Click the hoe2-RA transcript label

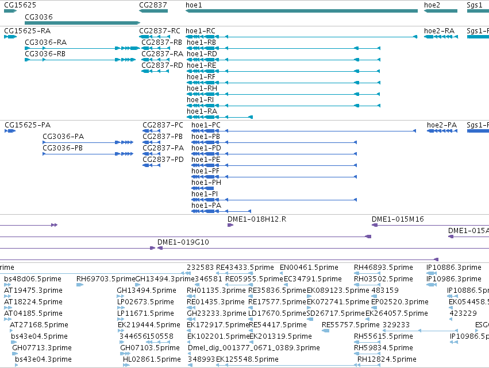coord(439,31)
